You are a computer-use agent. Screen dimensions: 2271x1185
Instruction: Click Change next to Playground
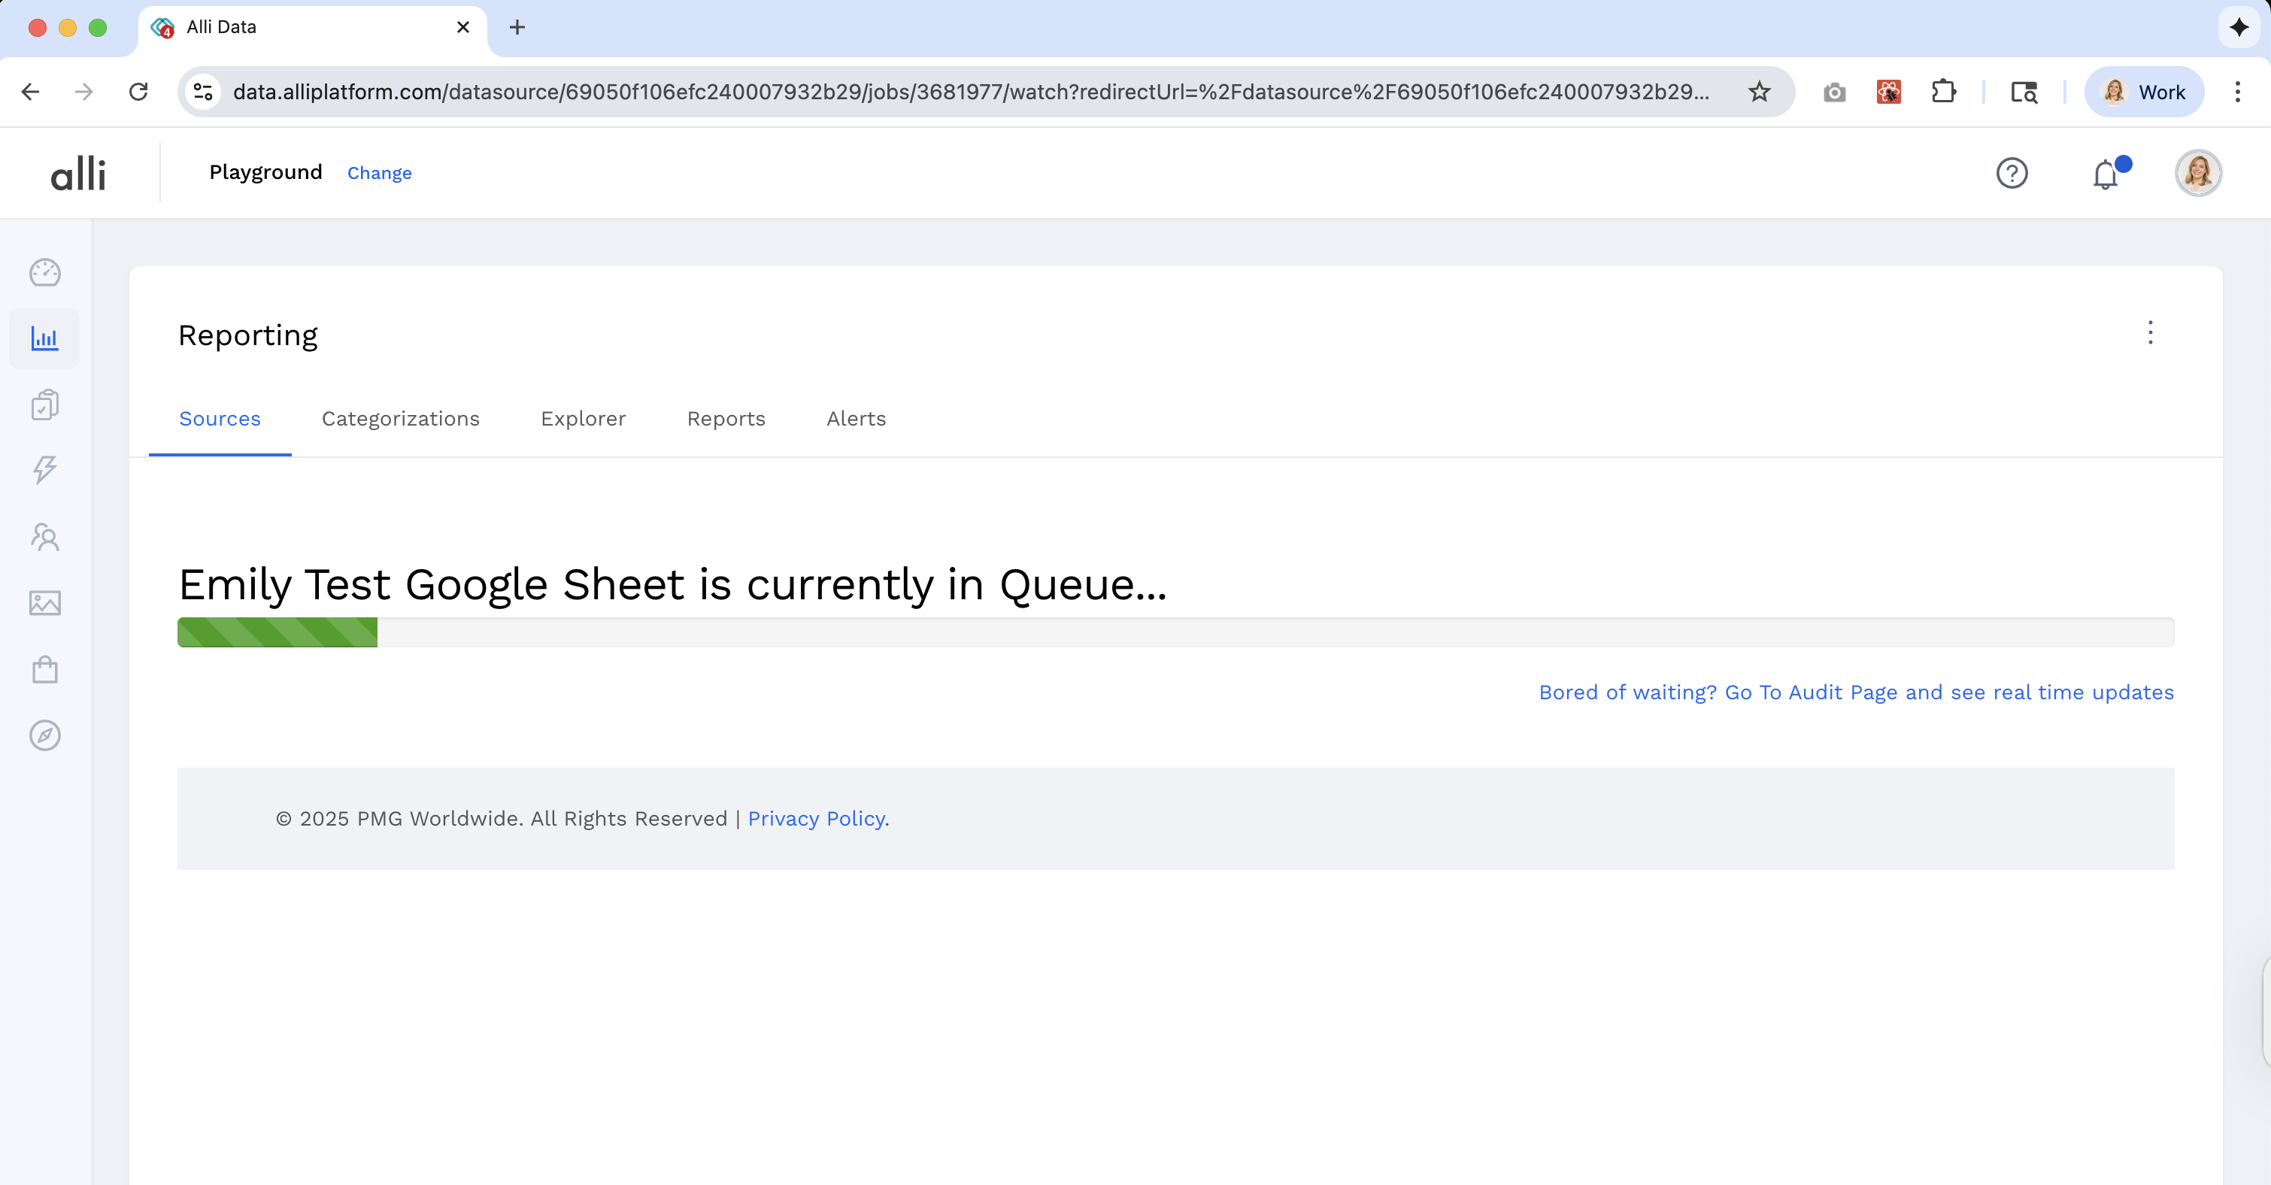pyautogui.click(x=379, y=173)
